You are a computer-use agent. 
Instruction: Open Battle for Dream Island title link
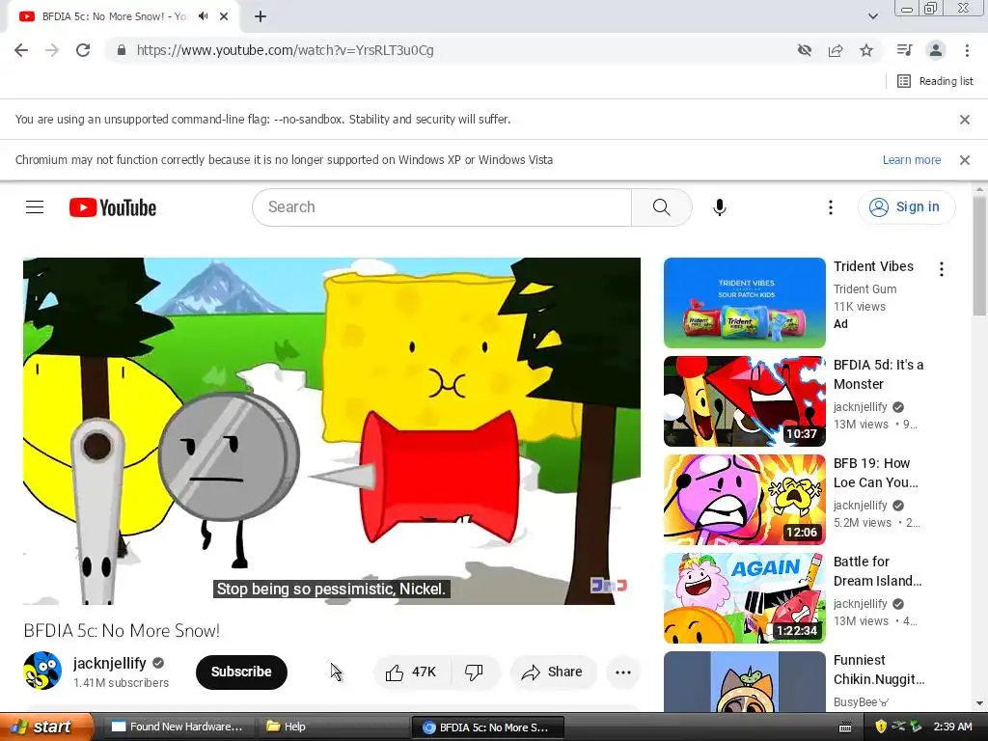point(877,571)
